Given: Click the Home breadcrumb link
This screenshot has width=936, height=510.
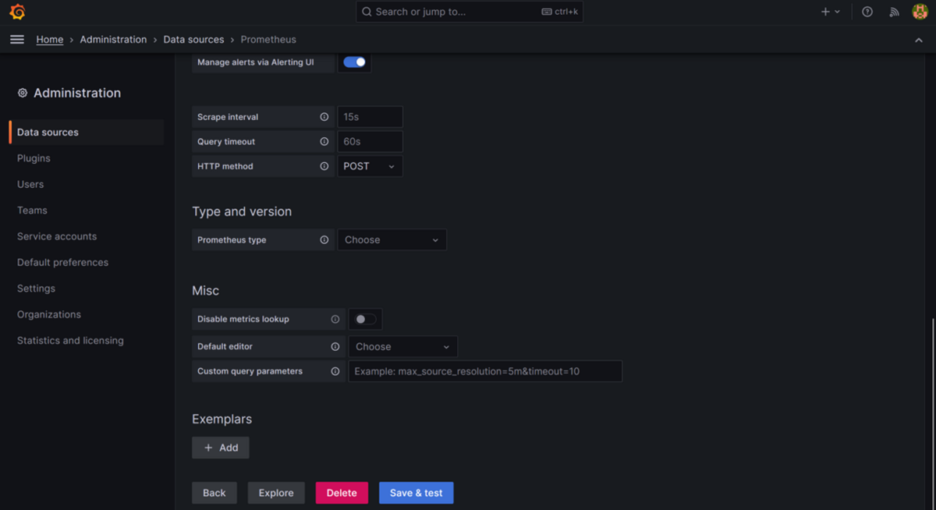Looking at the screenshot, I should [x=50, y=40].
